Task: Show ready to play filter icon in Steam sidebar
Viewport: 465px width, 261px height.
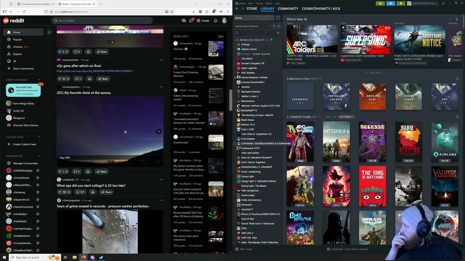Action: pyautogui.click(x=279, y=26)
